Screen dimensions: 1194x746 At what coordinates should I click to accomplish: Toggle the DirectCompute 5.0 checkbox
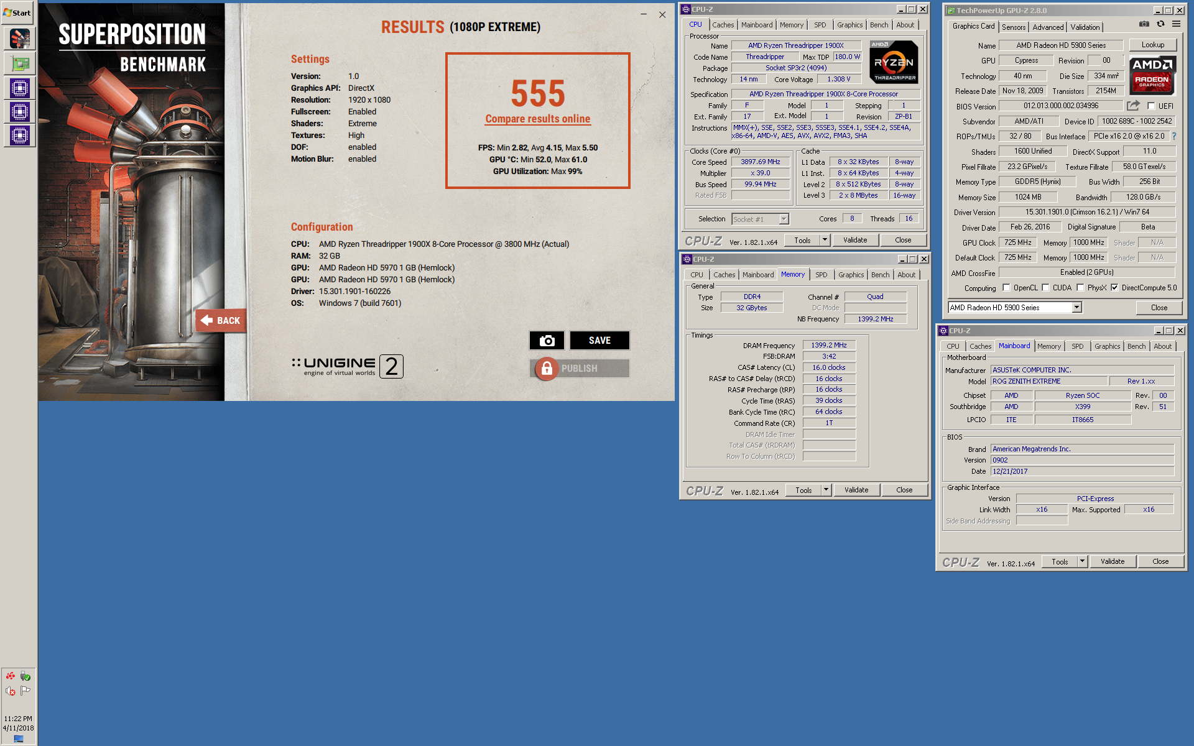coord(1114,288)
